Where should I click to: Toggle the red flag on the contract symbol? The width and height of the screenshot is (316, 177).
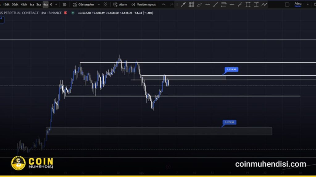click(x=65, y=13)
